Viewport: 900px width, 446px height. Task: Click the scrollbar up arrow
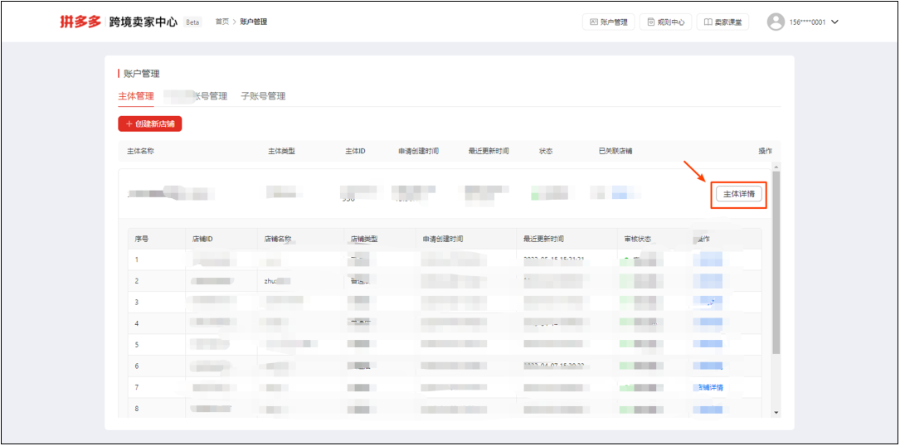[776, 167]
